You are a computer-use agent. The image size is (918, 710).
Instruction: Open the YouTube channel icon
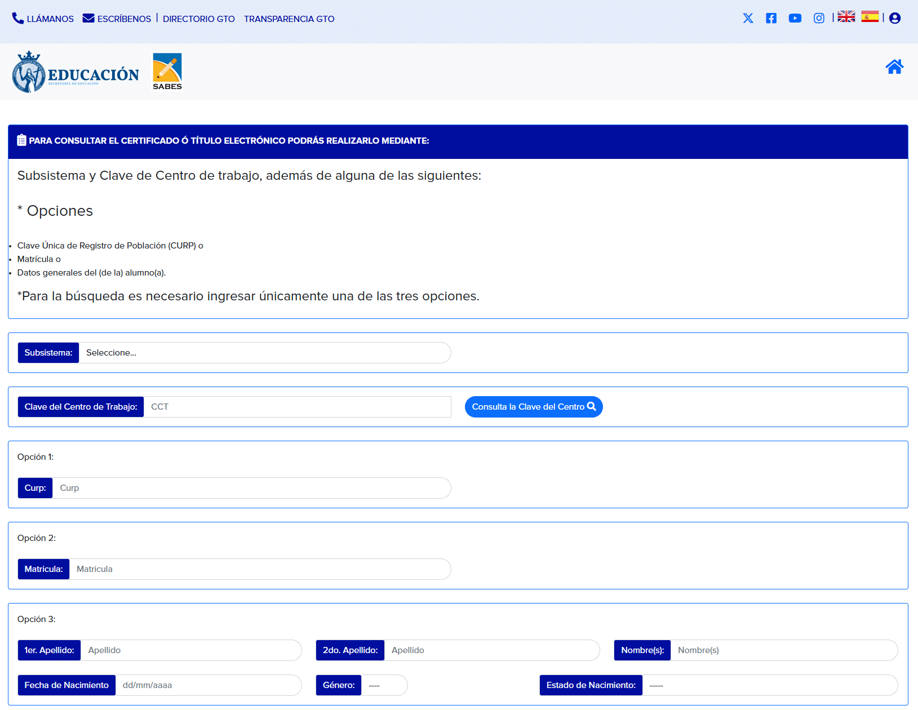point(795,18)
